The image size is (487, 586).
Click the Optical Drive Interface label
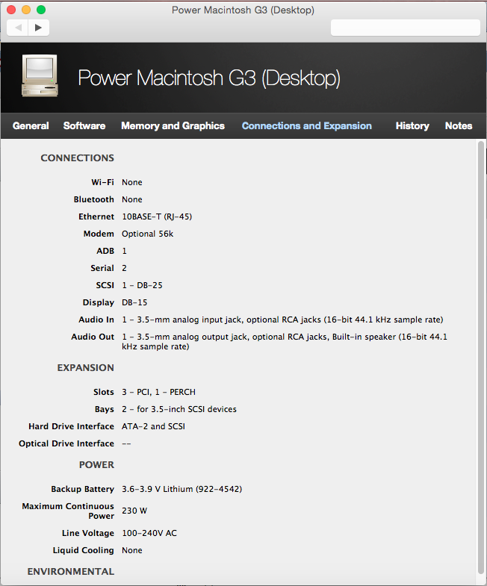pos(66,443)
